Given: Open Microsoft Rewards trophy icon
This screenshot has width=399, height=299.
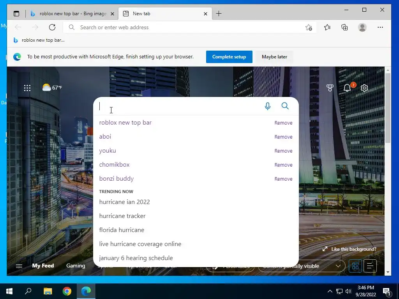Looking at the screenshot, I should (x=330, y=88).
